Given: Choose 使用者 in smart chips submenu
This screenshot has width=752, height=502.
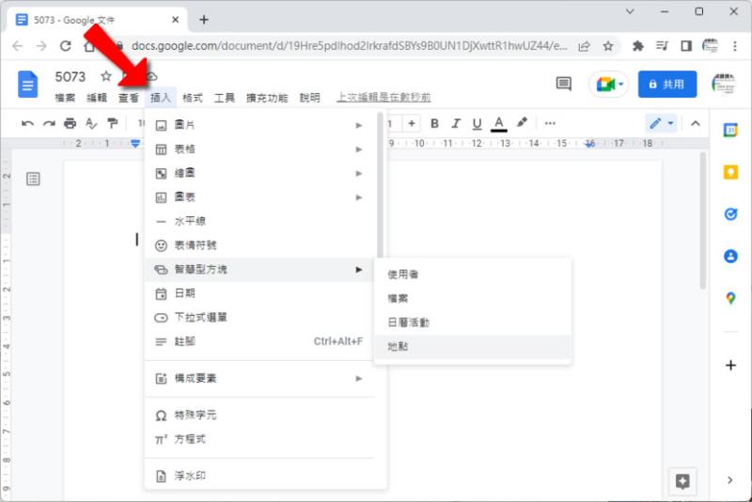Looking at the screenshot, I should [473, 275].
